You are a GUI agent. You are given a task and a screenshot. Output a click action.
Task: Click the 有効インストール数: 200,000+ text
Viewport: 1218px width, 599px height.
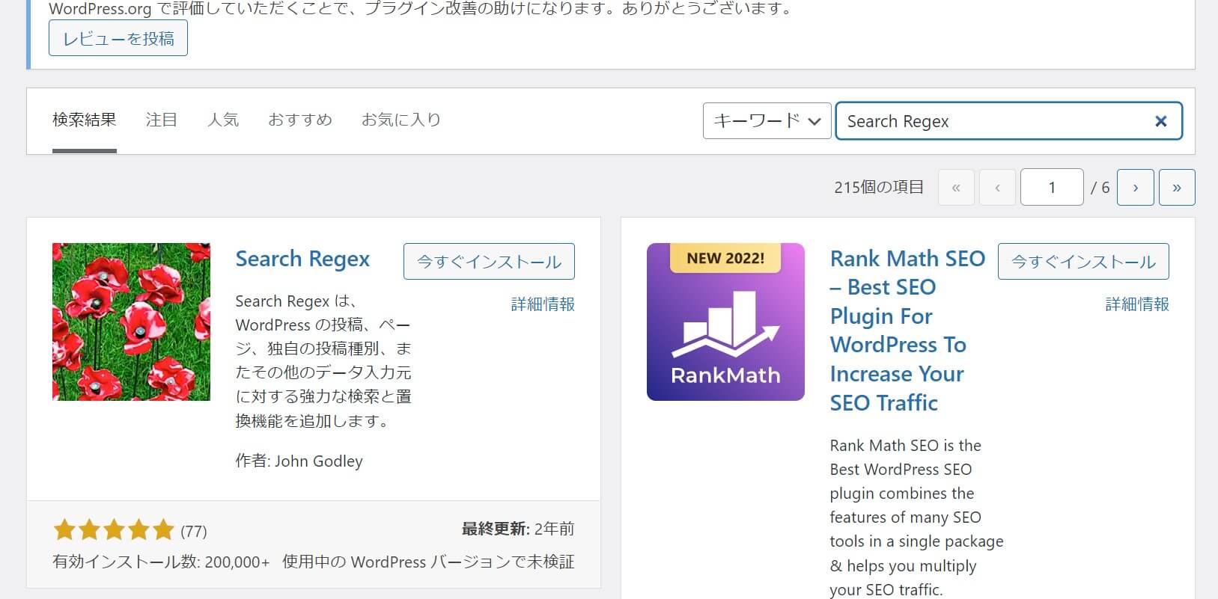161,562
